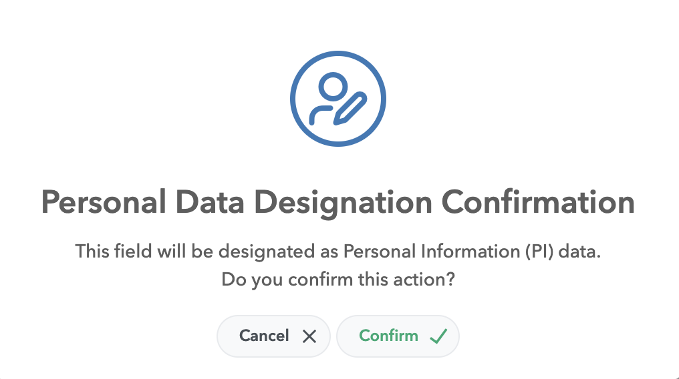679x379 pixels.
Task: Click the person head in the icon
Action: (333, 87)
